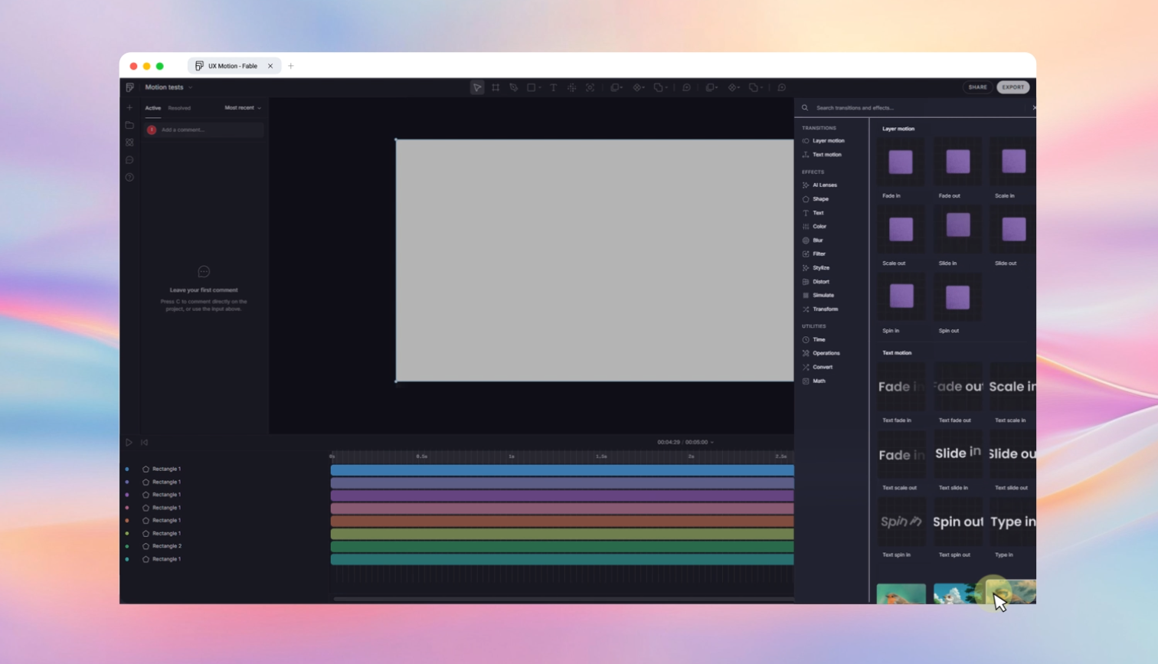
Task: Switch to the Resolved comments tab
Action: click(179, 108)
